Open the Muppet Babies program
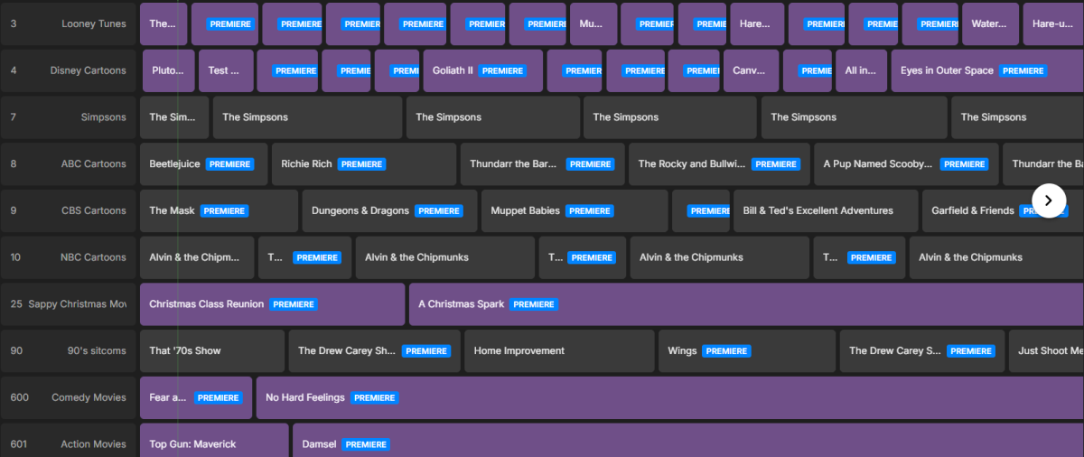This screenshot has width=1084, height=457. click(x=575, y=210)
